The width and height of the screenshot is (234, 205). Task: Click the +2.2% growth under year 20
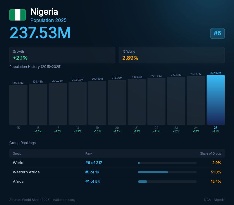117,131
